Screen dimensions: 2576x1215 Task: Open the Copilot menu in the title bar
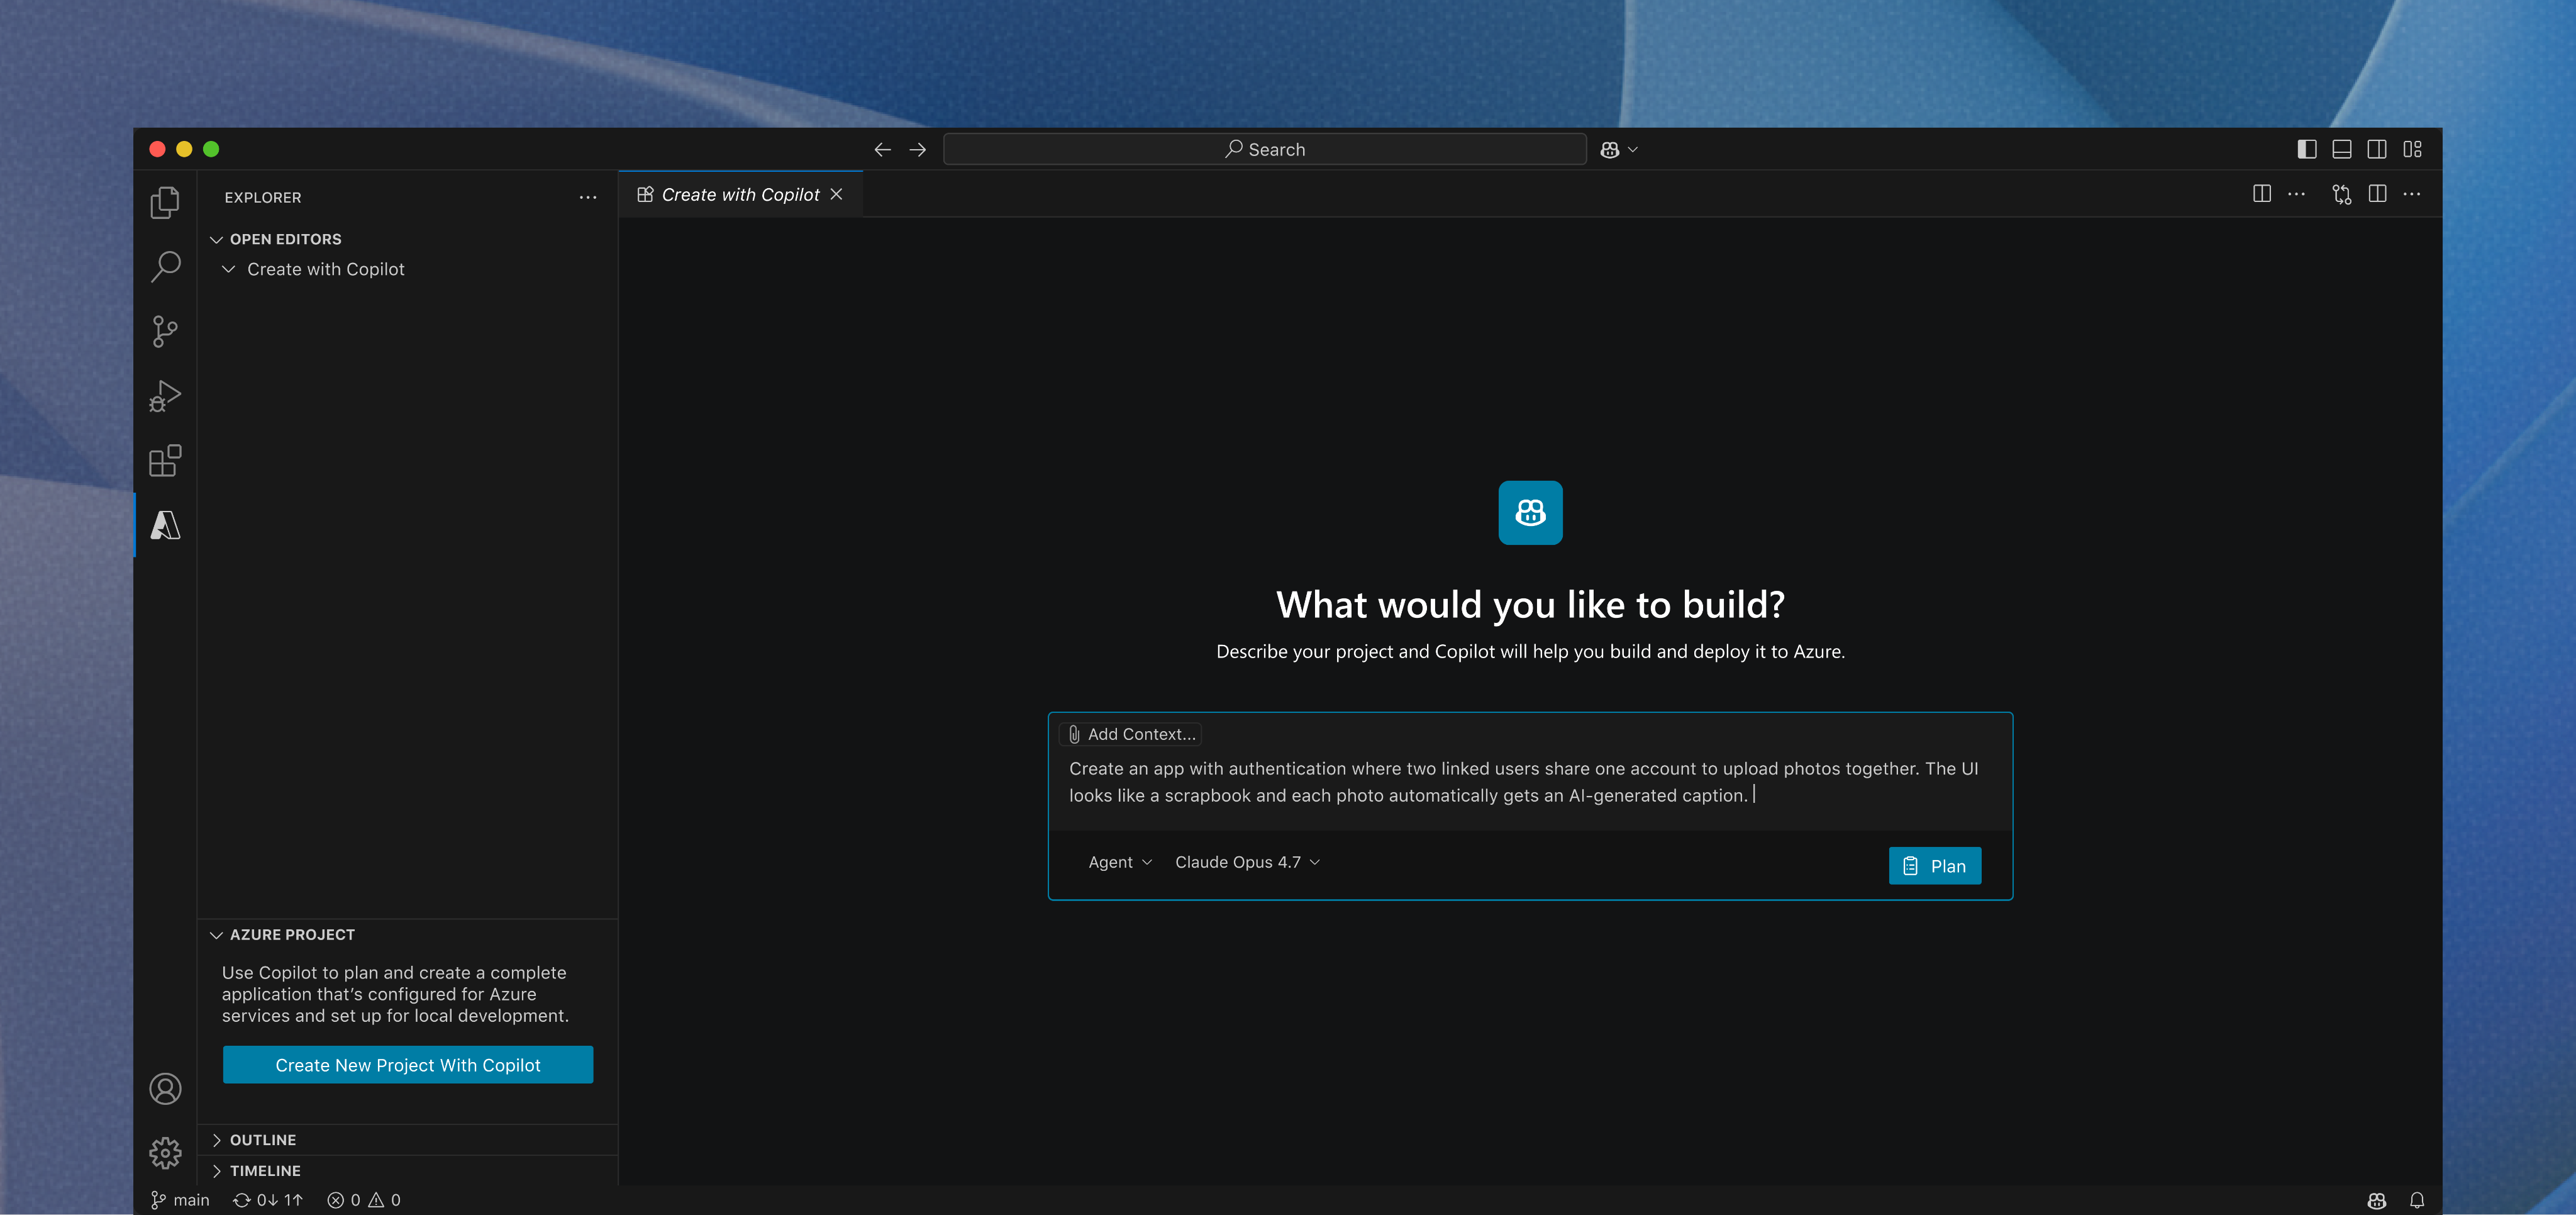(1618, 150)
